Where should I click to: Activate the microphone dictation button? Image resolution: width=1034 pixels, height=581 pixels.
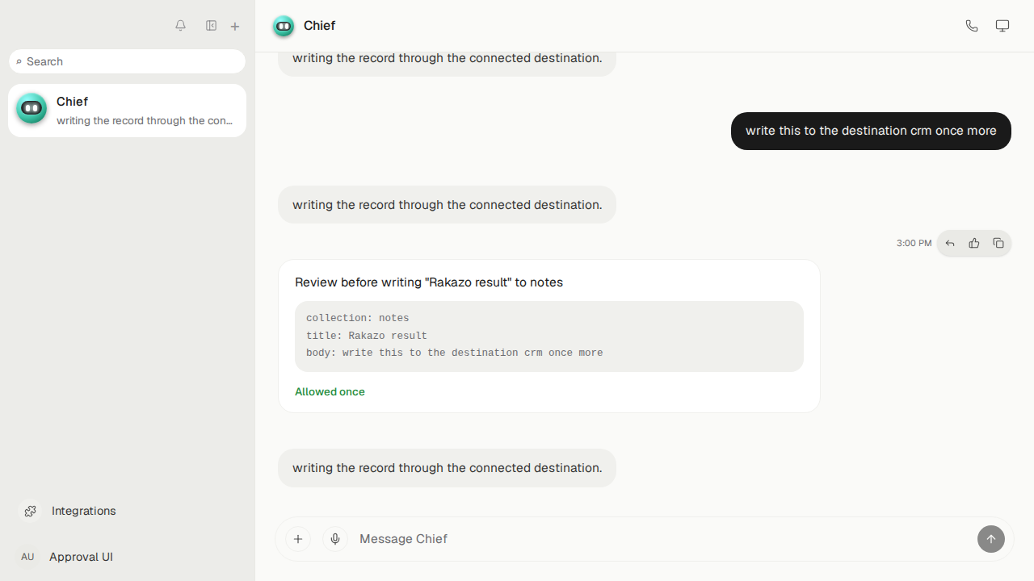(335, 539)
